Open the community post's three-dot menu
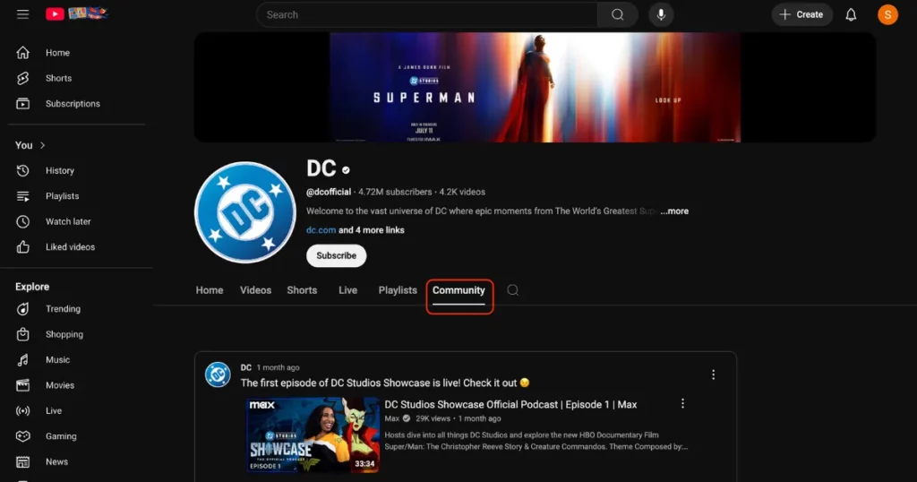The image size is (917, 482). (x=713, y=374)
